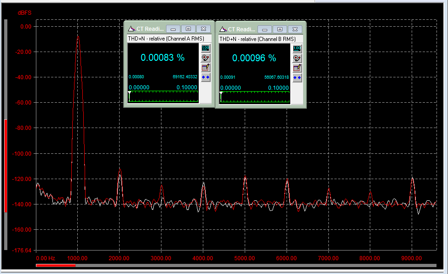Click the -20.00 dBFS axis label
448x274 pixels.
23,52
